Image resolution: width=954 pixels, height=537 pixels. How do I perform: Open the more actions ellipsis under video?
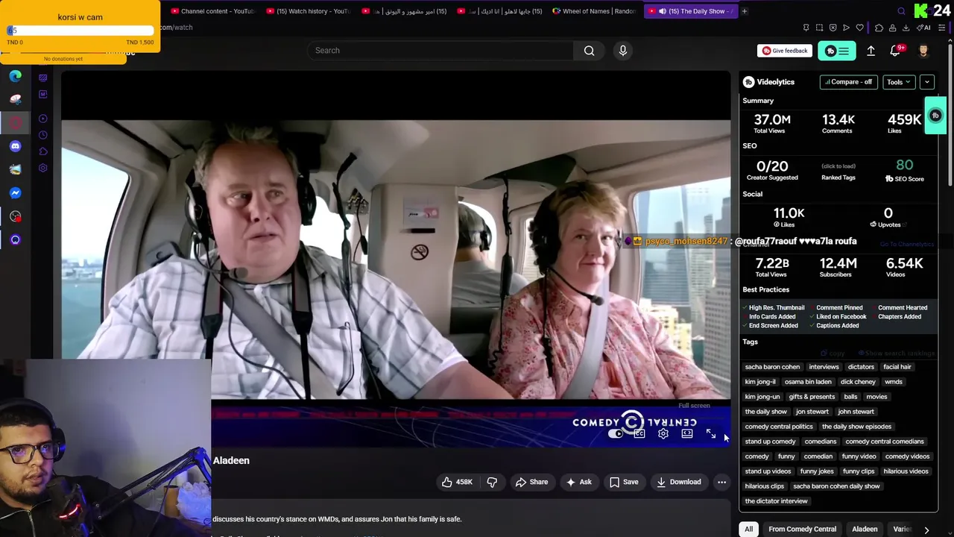pos(721,482)
